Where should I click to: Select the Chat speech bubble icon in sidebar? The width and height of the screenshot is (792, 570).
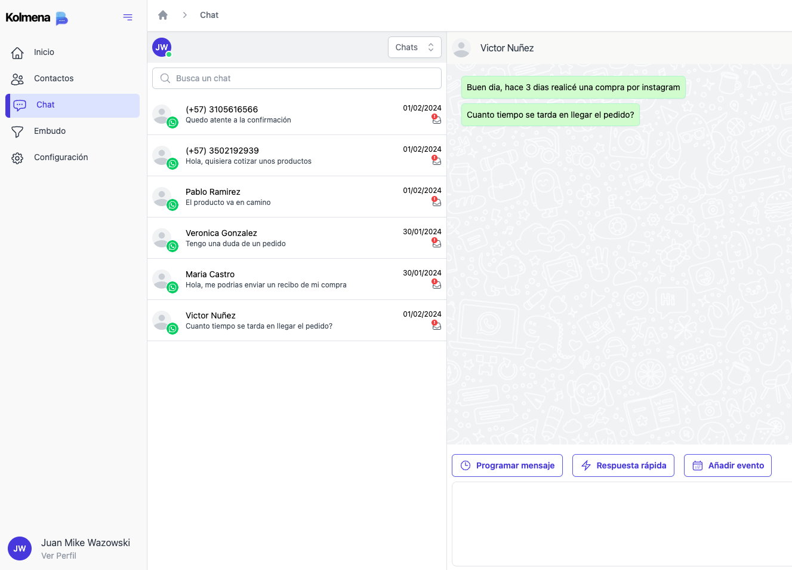(x=20, y=105)
